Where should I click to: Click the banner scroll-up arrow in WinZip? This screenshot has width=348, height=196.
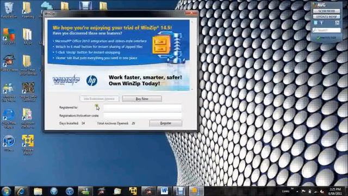[x=192, y=22]
